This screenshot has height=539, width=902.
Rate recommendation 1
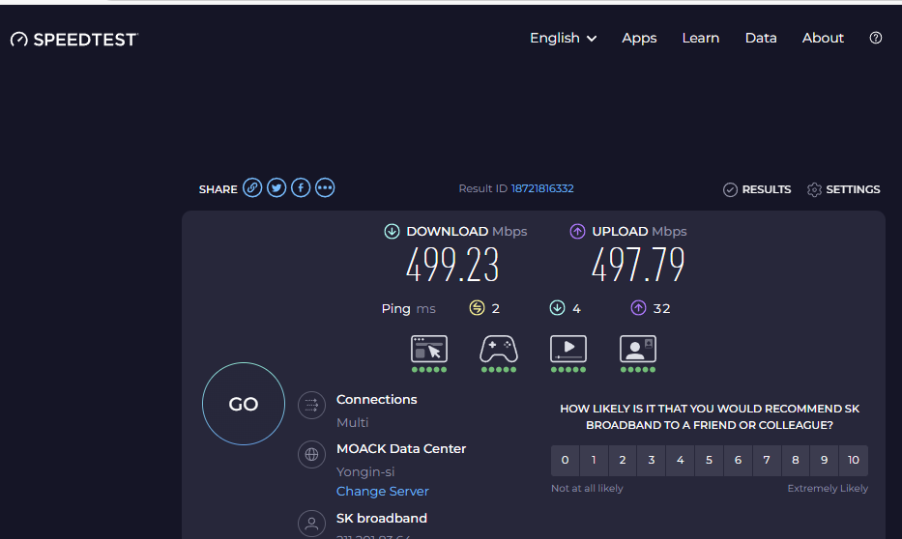[x=594, y=461]
